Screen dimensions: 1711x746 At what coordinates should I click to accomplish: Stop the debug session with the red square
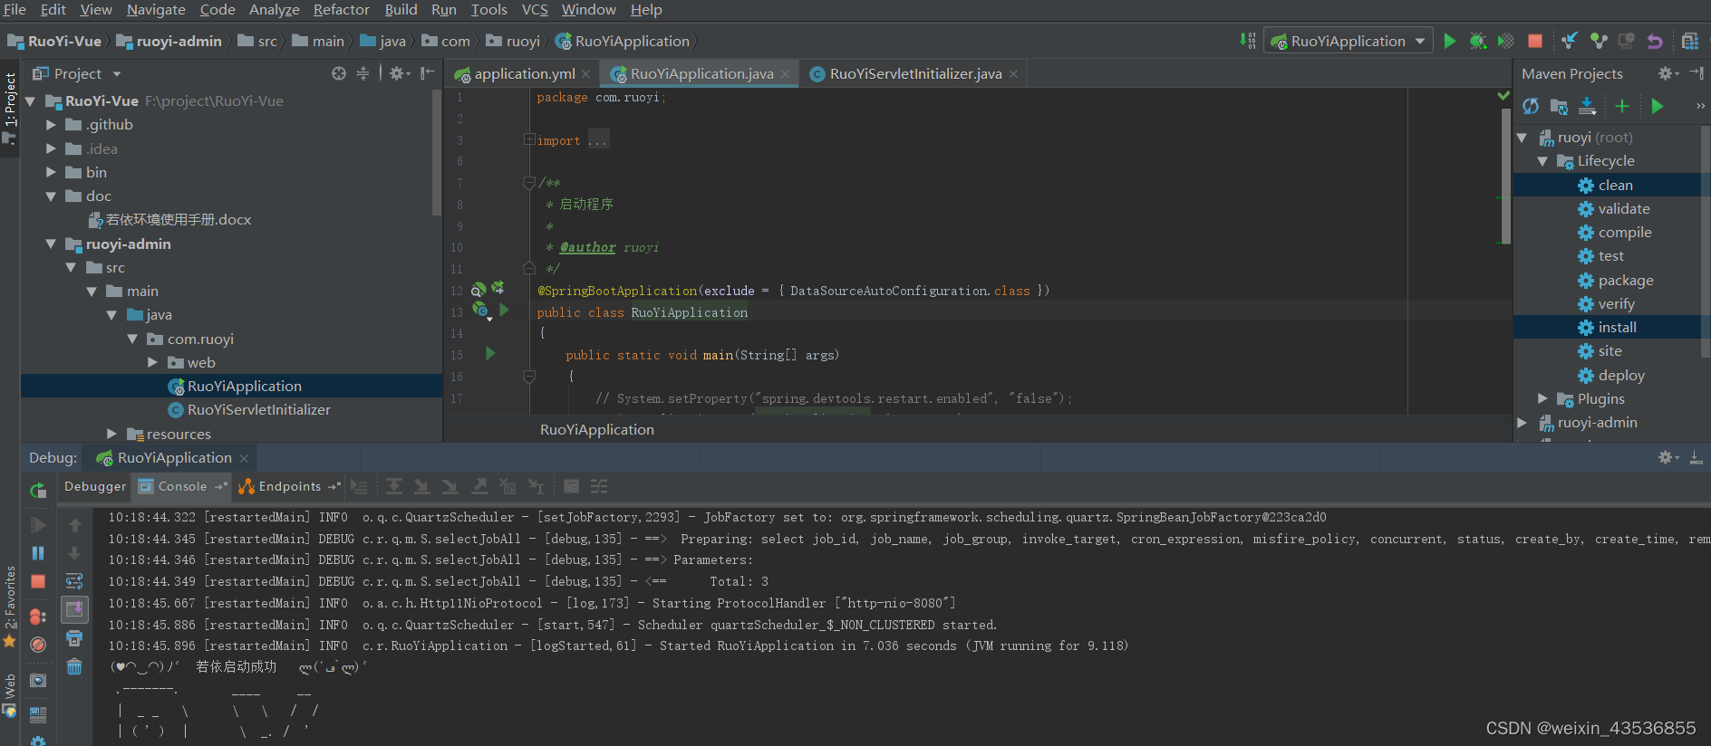pyautogui.click(x=38, y=581)
